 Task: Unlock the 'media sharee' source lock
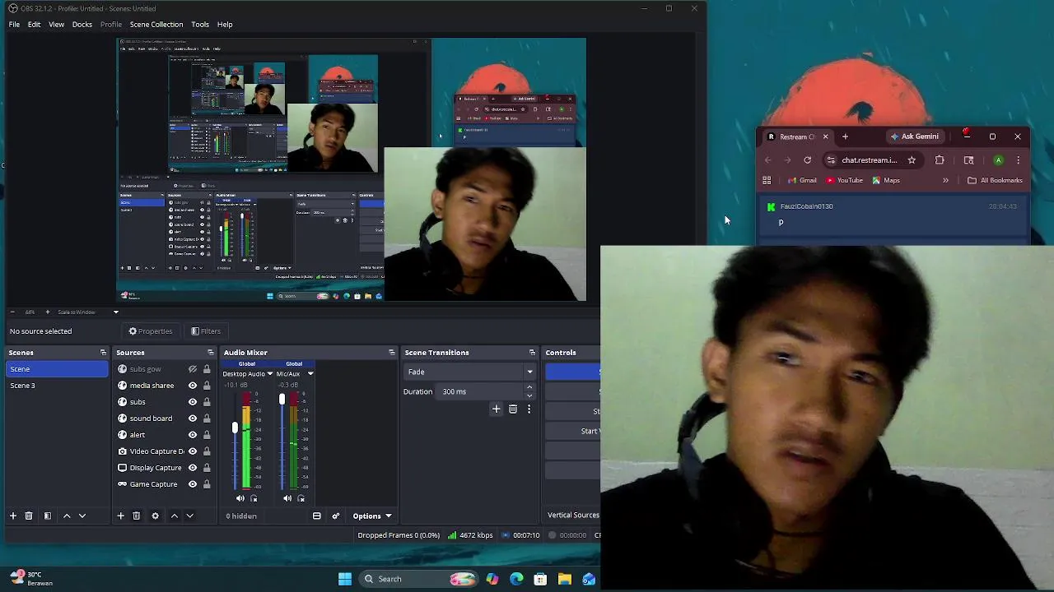[x=207, y=386]
